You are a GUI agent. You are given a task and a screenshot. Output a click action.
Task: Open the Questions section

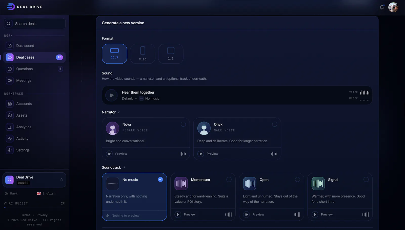tap(34, 69)
